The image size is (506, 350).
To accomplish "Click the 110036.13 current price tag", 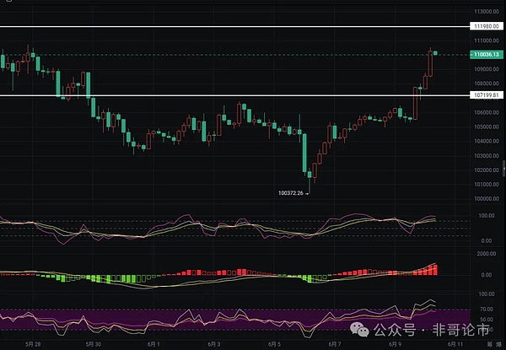I will 482,55.
